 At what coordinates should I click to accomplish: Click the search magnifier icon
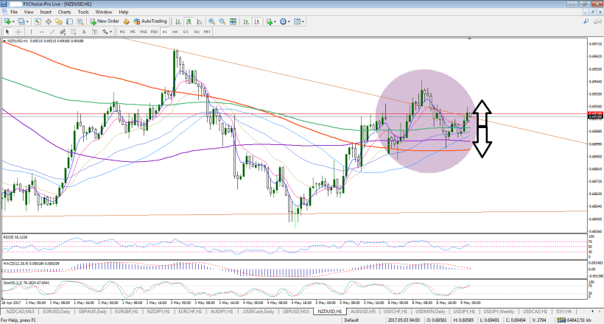586,21
